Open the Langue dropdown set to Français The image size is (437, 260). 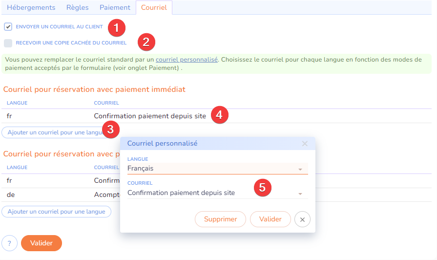coord(217,169)
